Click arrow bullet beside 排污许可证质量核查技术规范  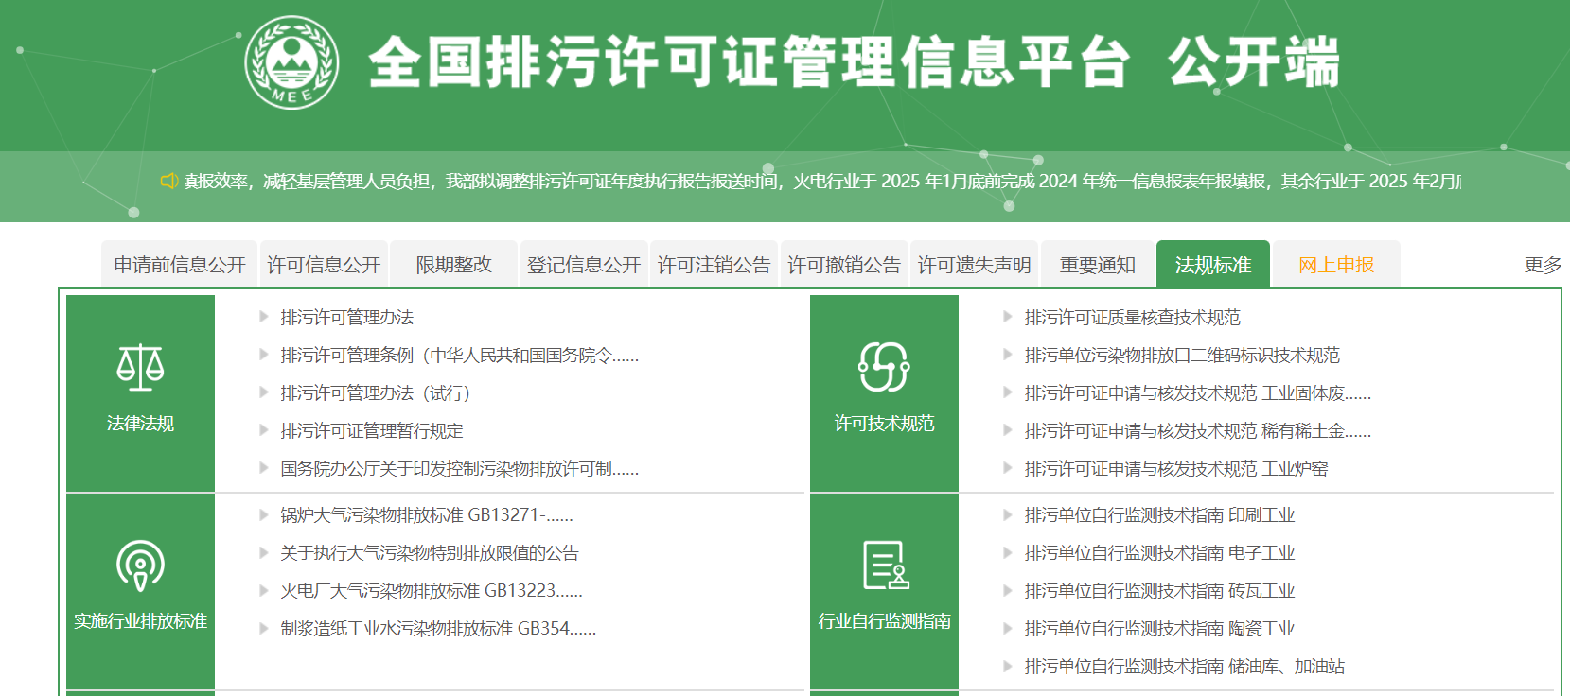[x=1008, y=317]
